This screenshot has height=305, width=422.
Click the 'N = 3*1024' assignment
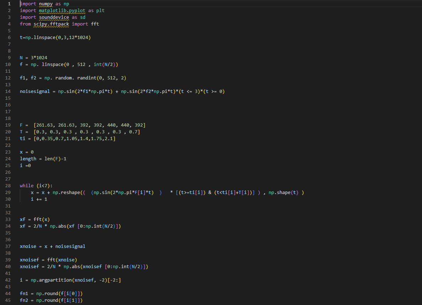click(x=33, y=57)
